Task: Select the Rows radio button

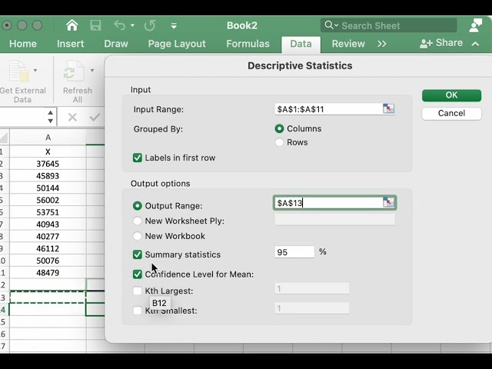Action: pyautogui.click(x=279, y=142)
